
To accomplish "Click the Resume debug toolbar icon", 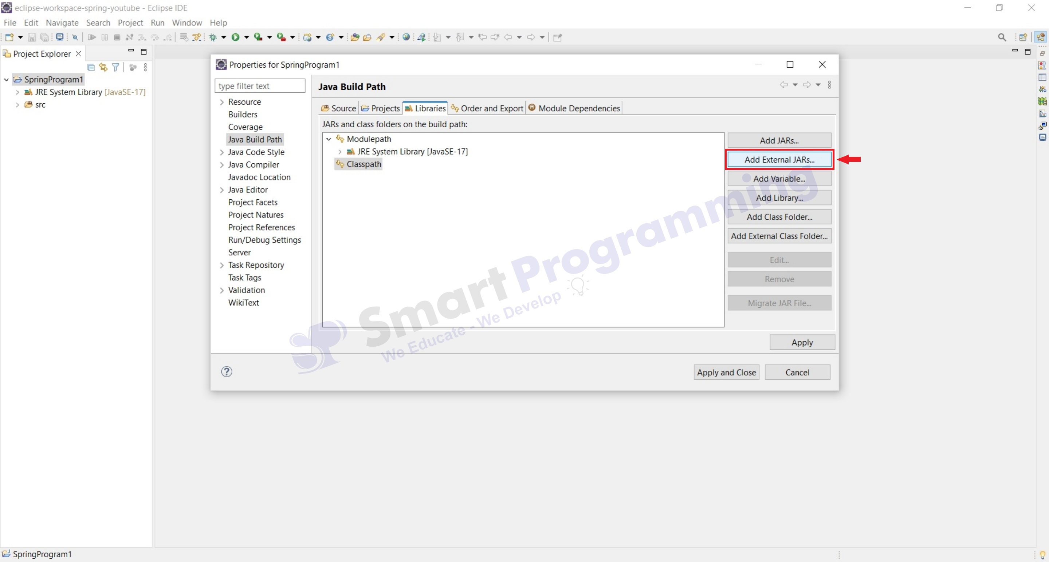I will coord(92,37).
